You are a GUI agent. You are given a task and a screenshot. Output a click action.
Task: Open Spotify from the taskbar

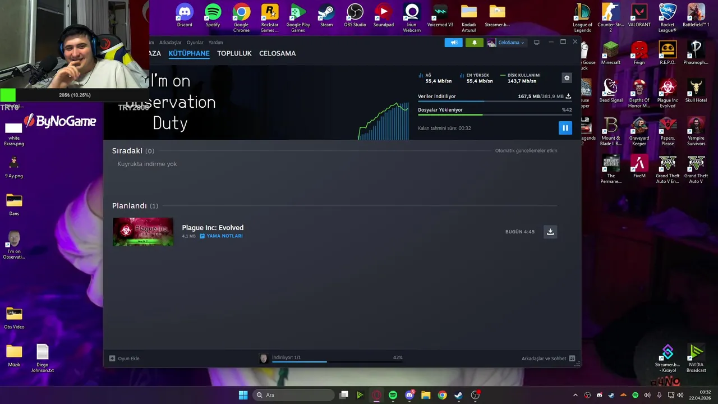pyautogui.click(x=393, y=395)
